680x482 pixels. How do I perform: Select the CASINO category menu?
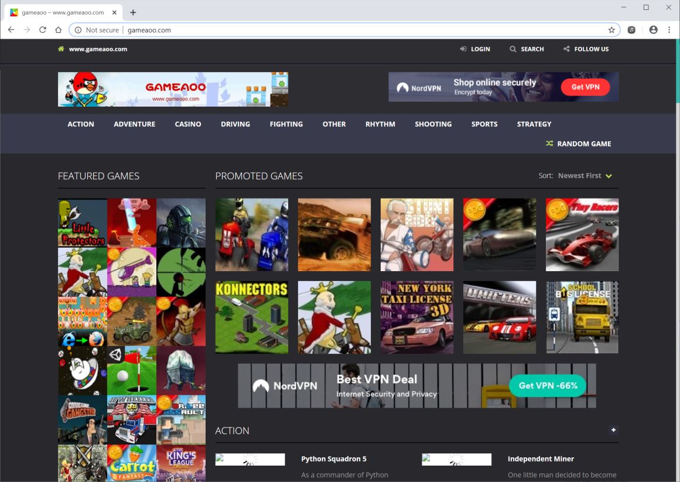(x=188, y=124)
